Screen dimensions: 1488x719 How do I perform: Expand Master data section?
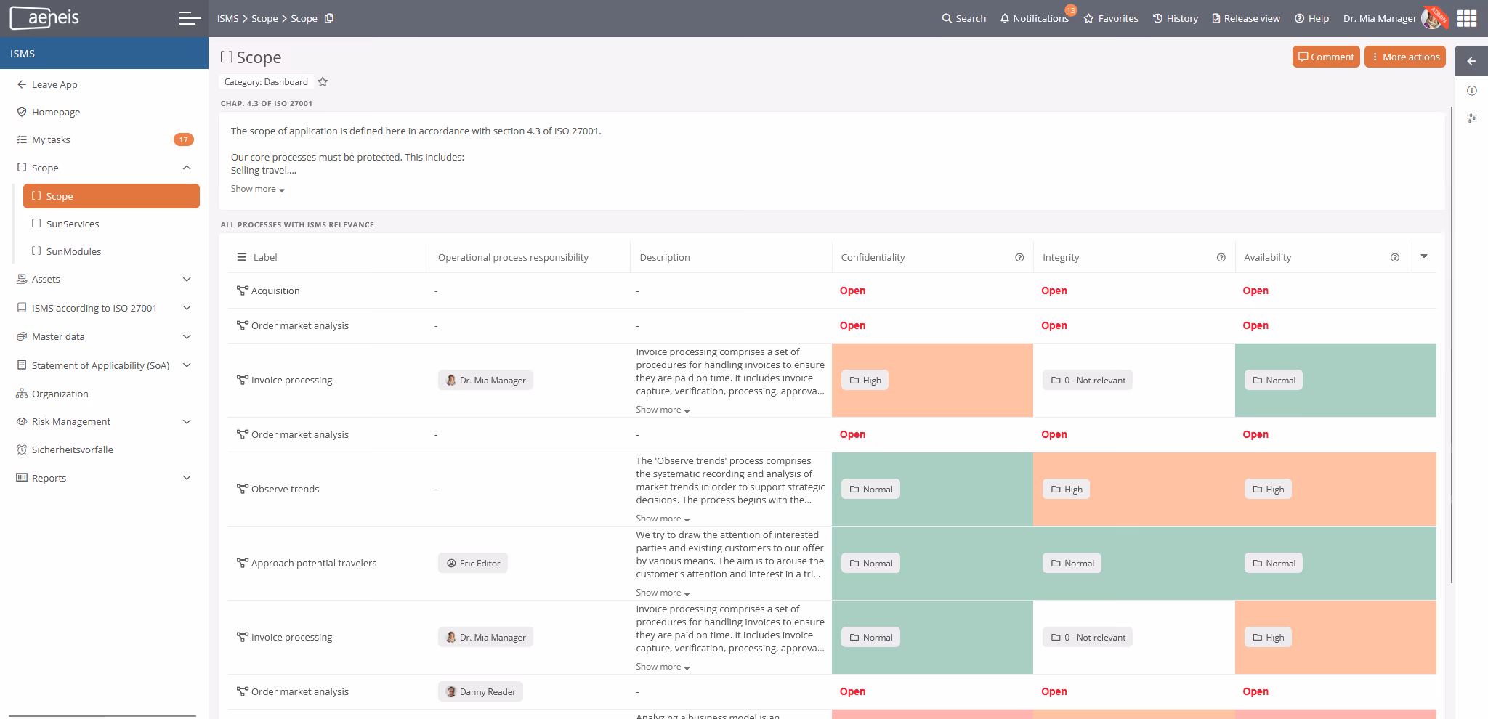point(187,336)
